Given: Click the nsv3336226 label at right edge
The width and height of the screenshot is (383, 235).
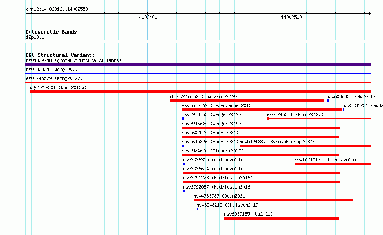Looking at the screenshot, I should pos(362,105).
